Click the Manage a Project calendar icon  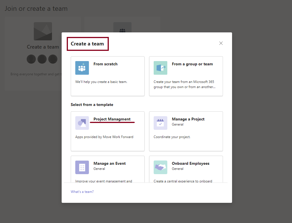pyautogui.click(x=160, y=123)
